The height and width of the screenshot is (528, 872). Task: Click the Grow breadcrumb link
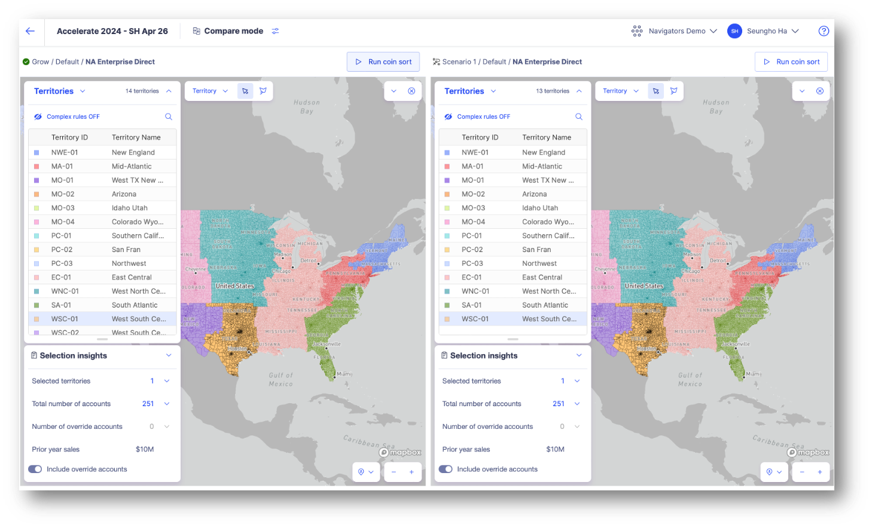click(41, 62)
